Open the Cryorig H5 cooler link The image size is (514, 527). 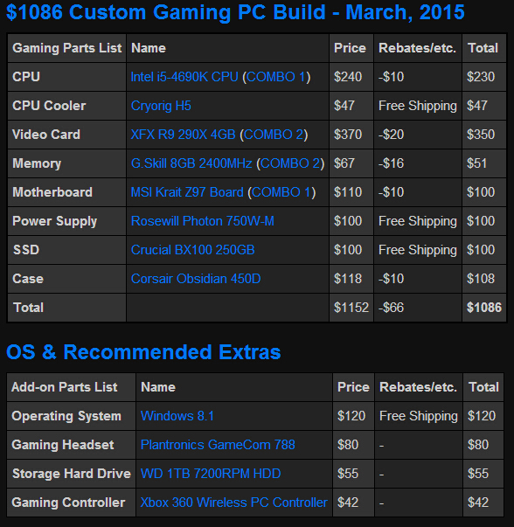click(x=161, y=106)
